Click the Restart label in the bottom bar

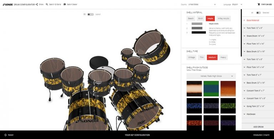tap(11, 135)
